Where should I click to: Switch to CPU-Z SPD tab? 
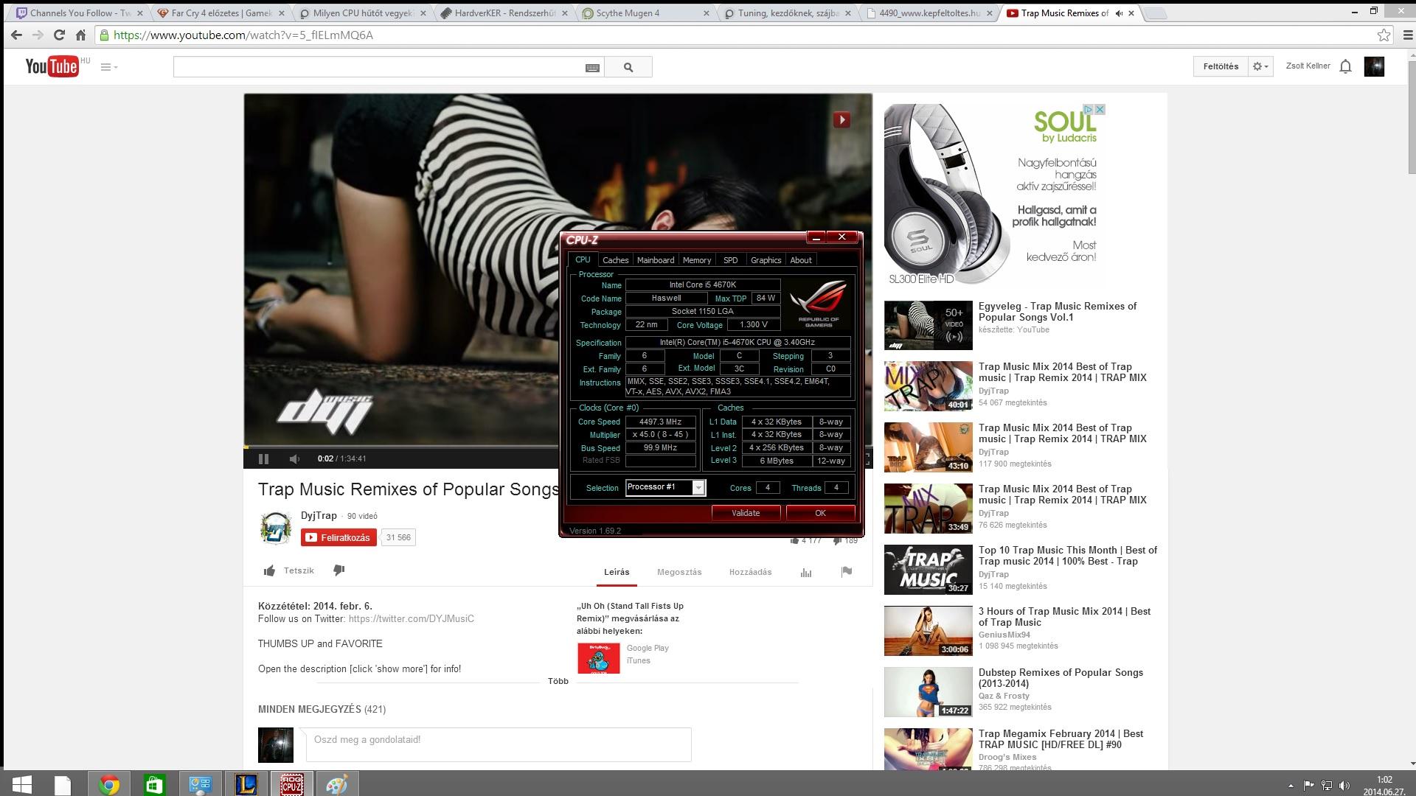(x=730, y=260)
